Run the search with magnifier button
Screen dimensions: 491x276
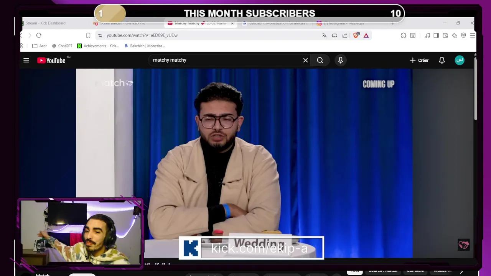(x=320, y=60)
